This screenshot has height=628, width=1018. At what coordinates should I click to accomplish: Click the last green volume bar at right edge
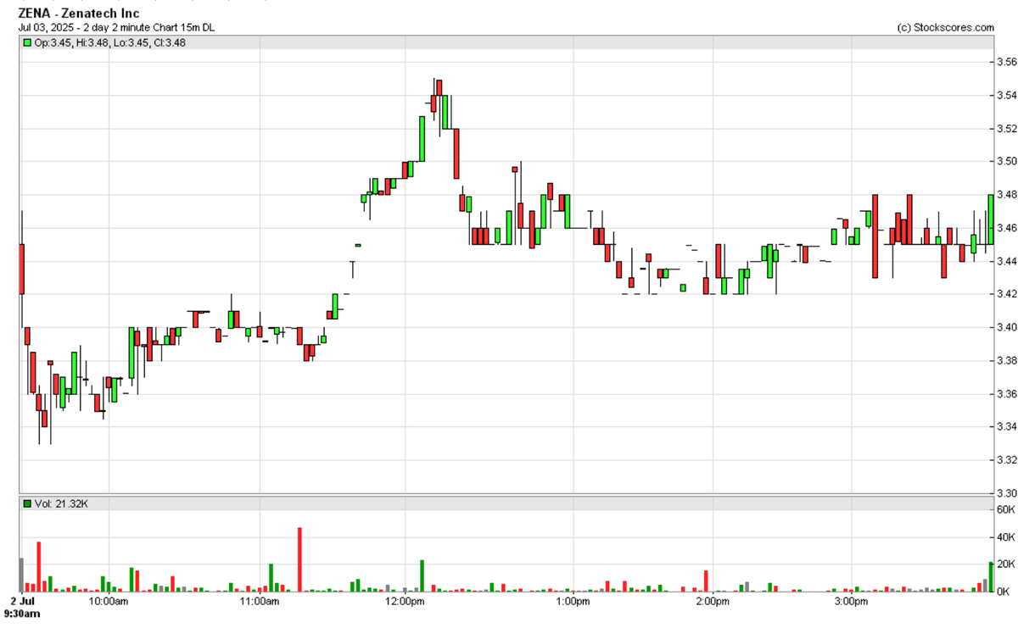click(x=990, y=576)
